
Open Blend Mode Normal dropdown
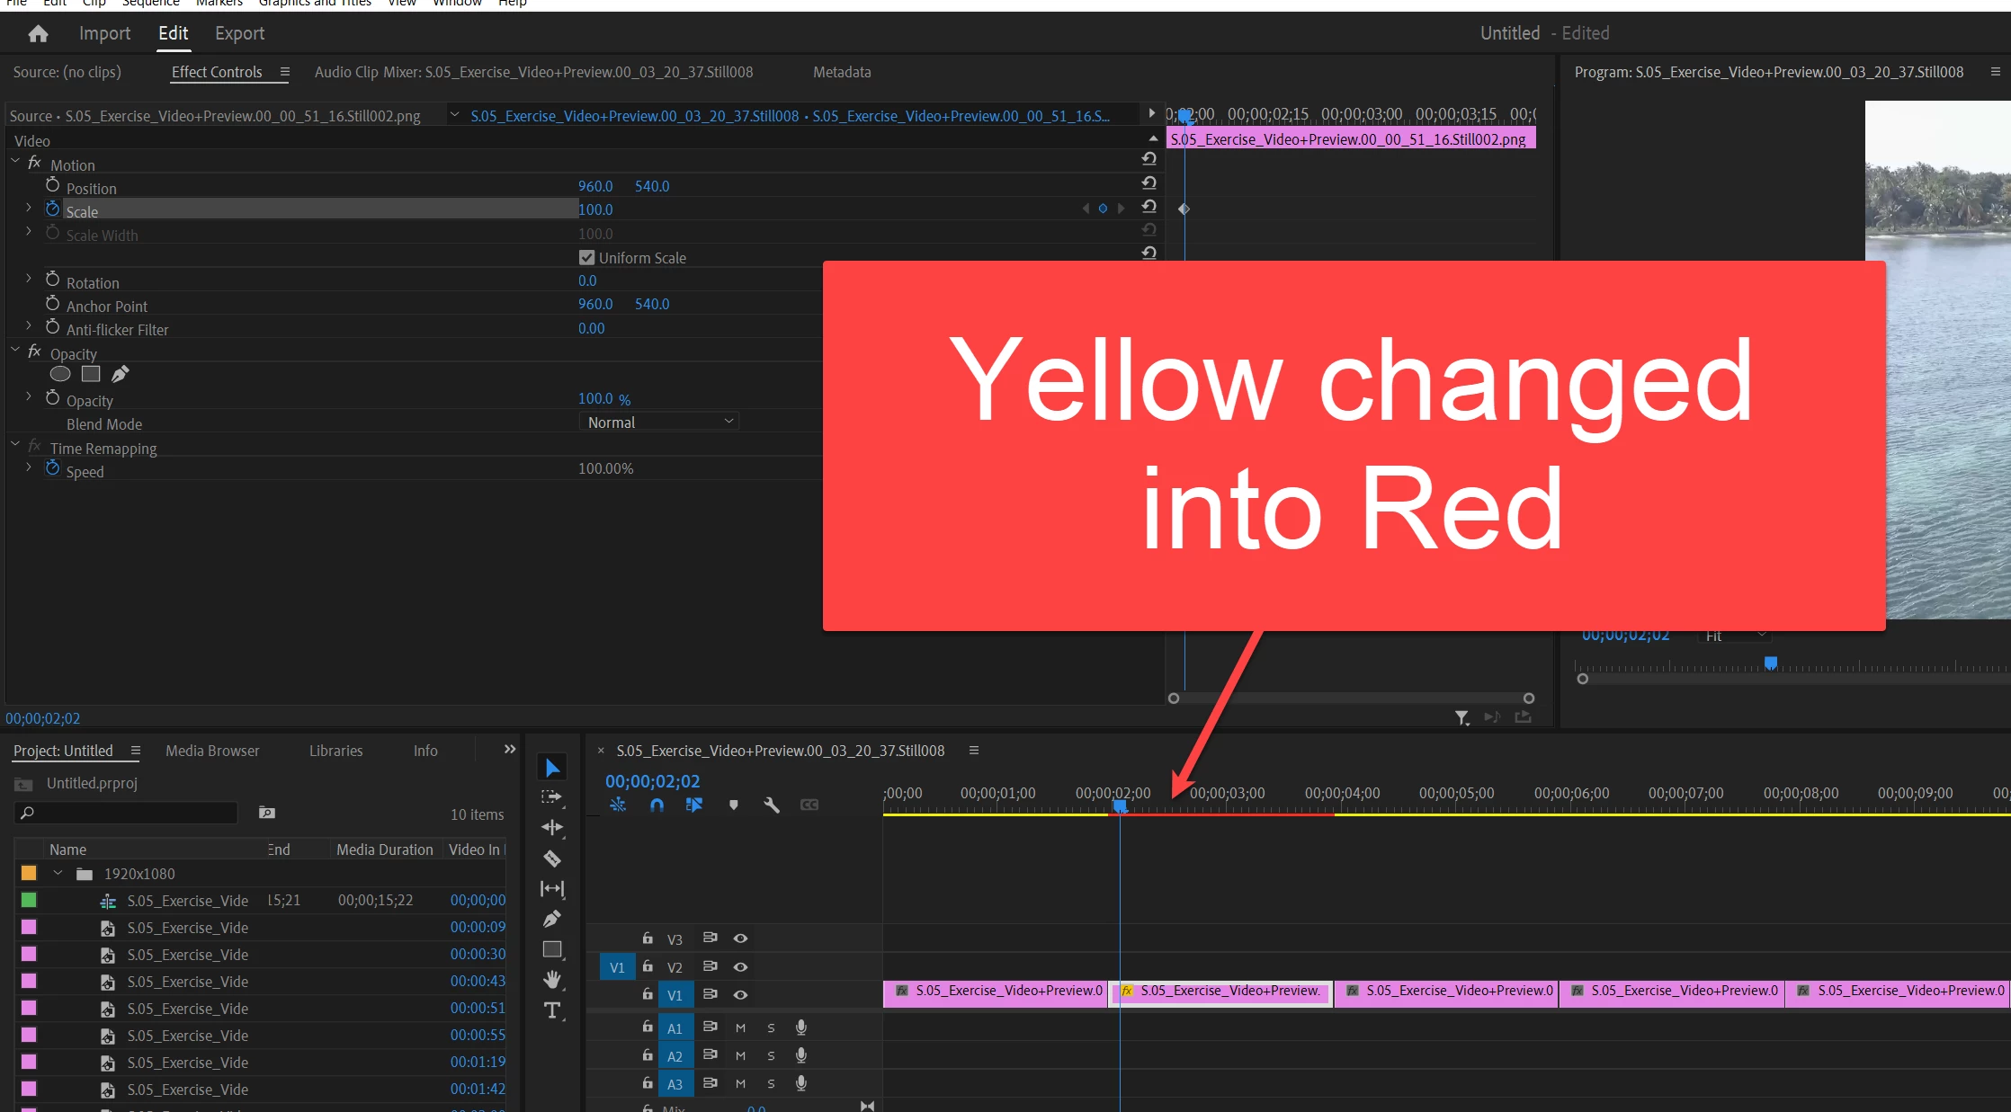659,423
